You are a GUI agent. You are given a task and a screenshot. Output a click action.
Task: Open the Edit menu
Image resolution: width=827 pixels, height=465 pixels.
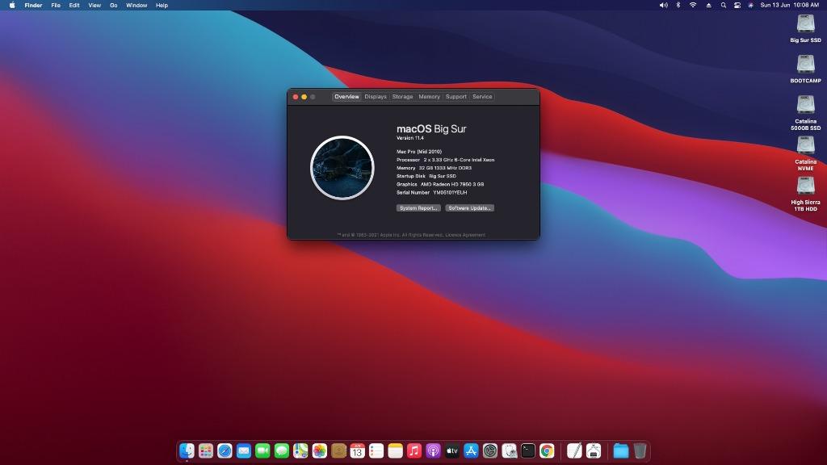point(74,6)
